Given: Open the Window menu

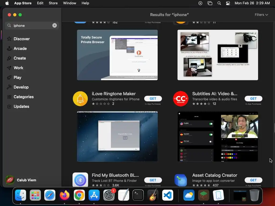Looking at the screenshot, I should click(70, 3).
